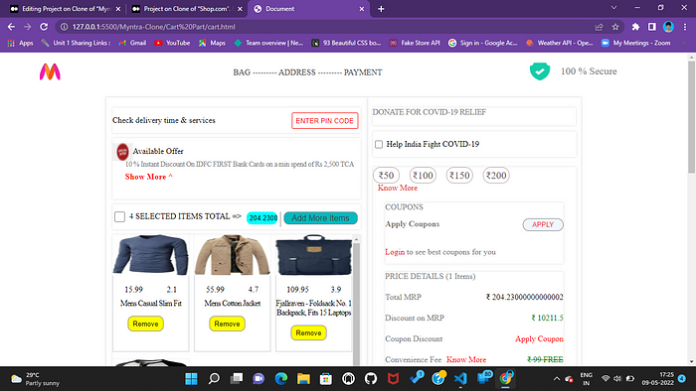Viewport: 696px width, 391px height.
Task: Click the Mens Cotton Jacket product image
Action: (x=232, y=255)
